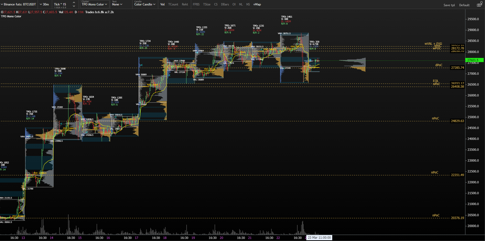Toggle the FPBS indicator
The image size is (485, 241).
(196, 4)
